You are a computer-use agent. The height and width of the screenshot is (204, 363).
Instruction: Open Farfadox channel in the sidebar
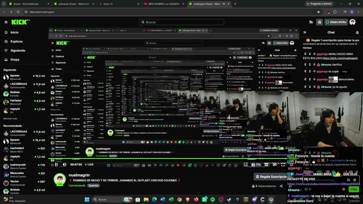click(x=24, y=102)
